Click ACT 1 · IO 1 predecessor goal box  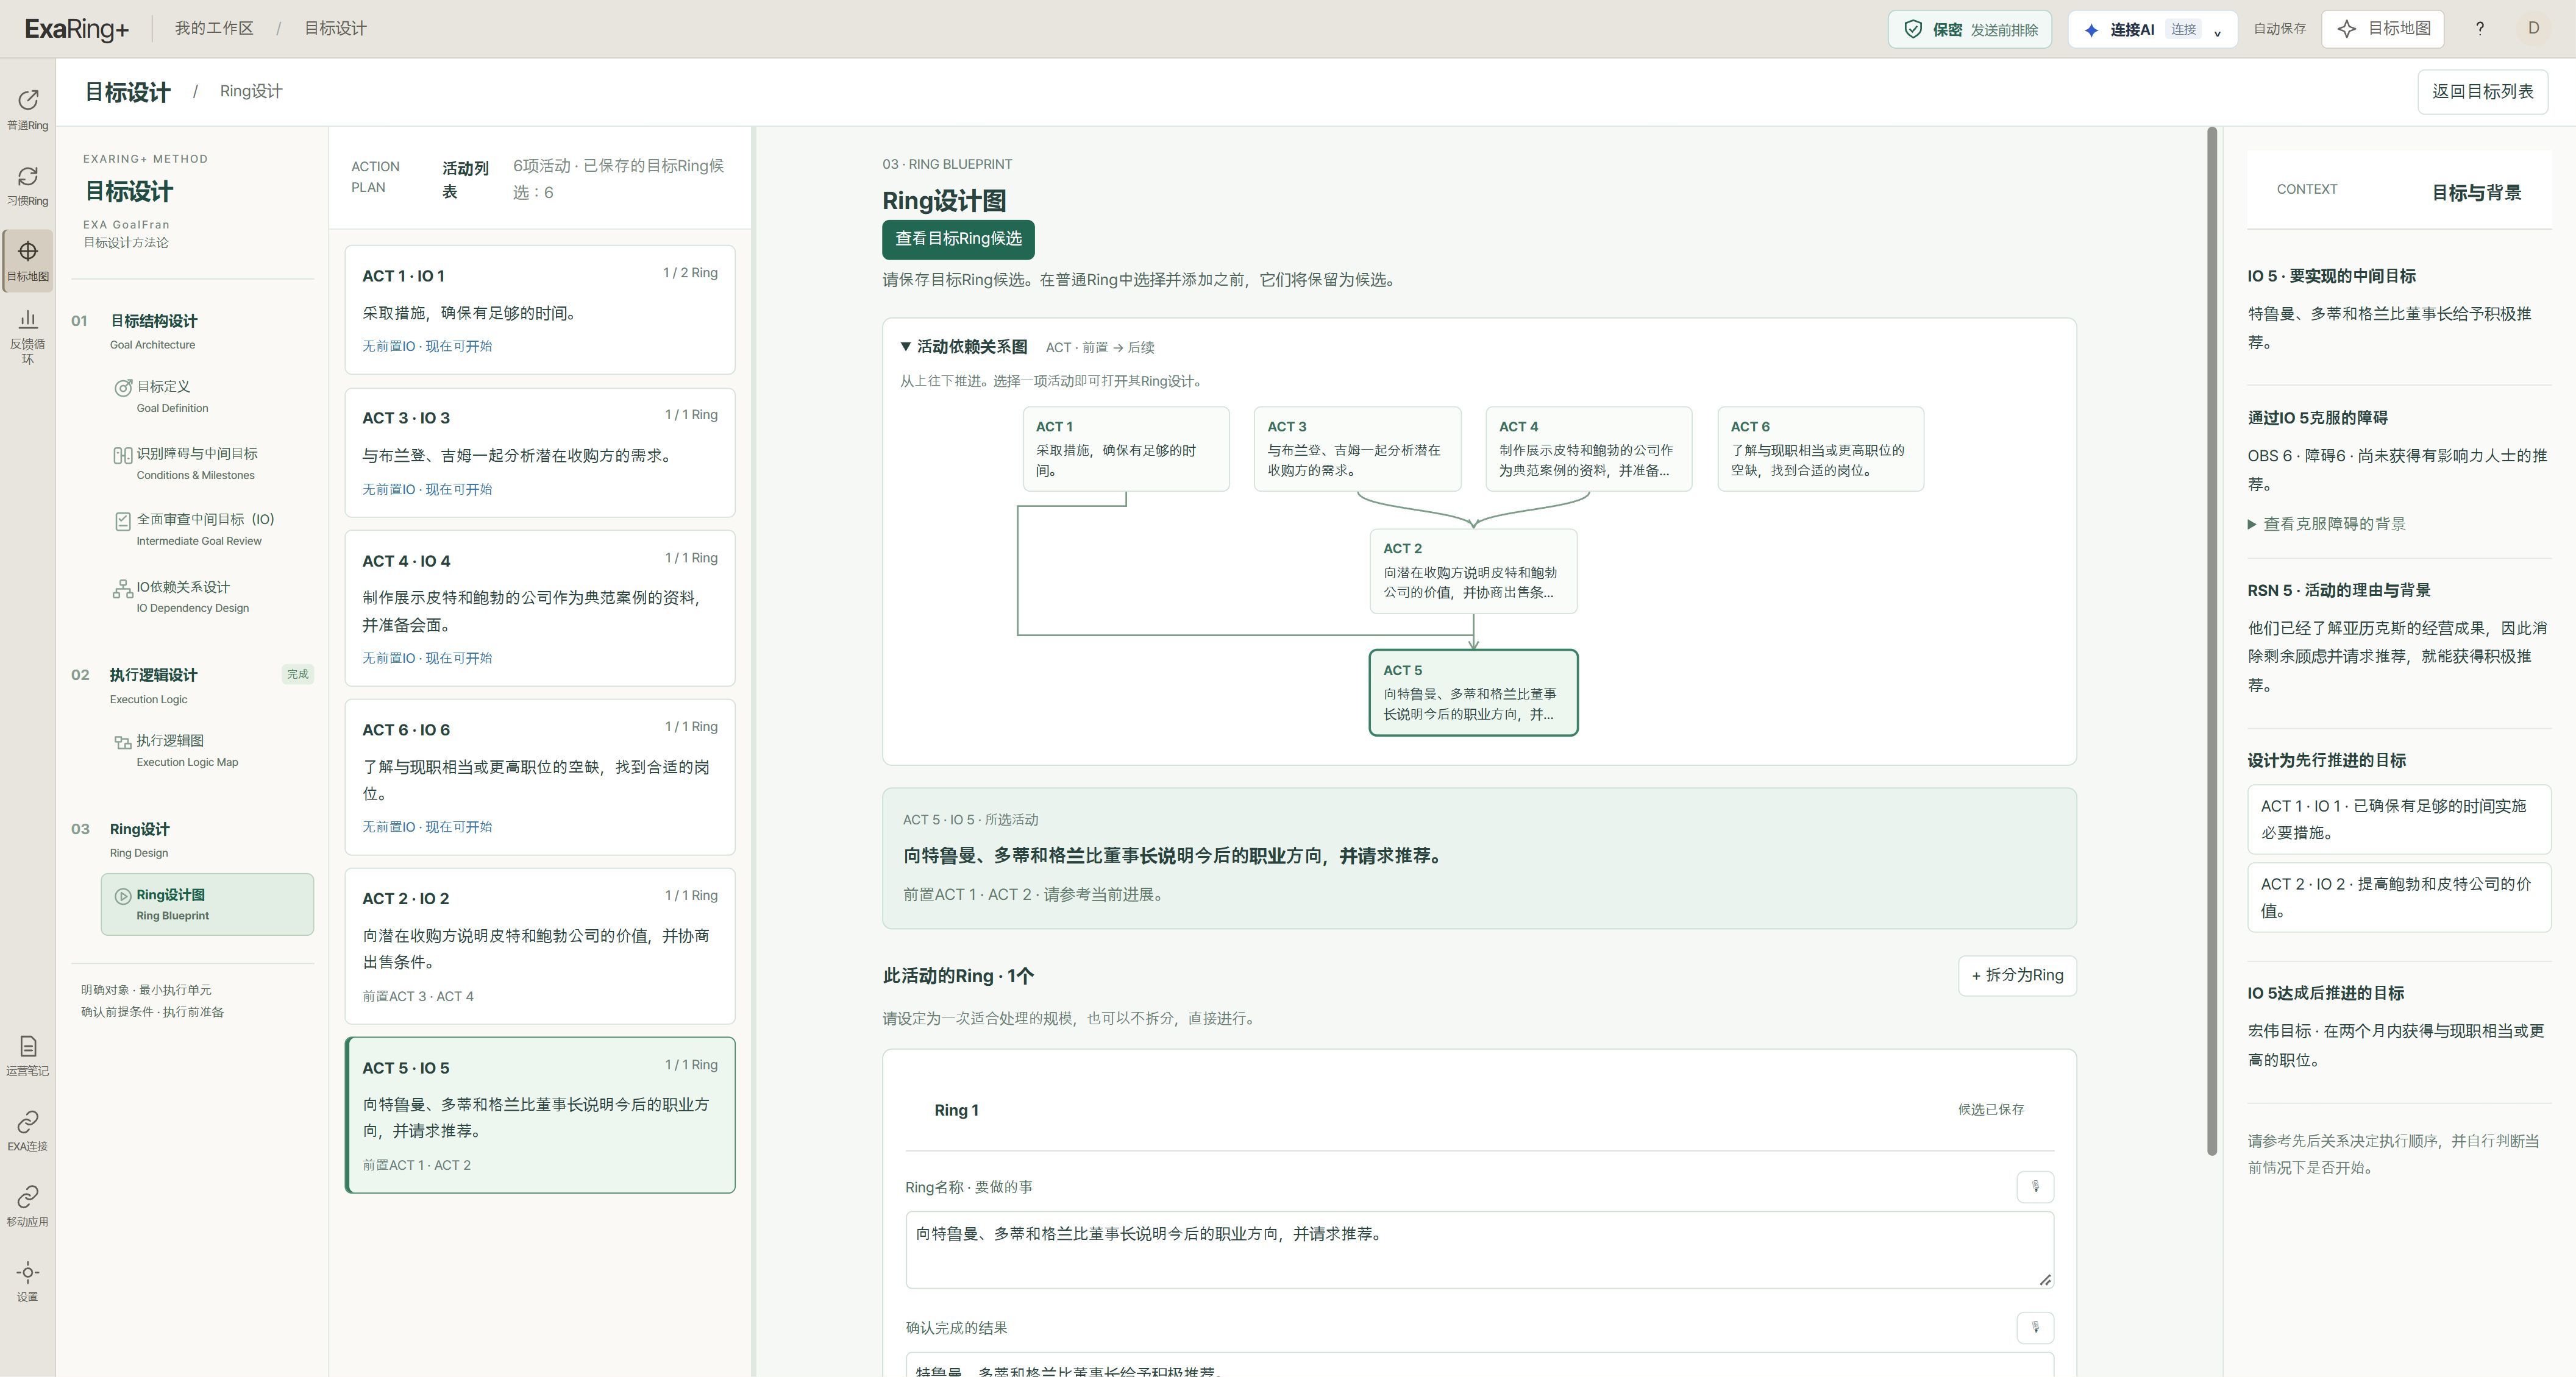(x=2399, y=819)
